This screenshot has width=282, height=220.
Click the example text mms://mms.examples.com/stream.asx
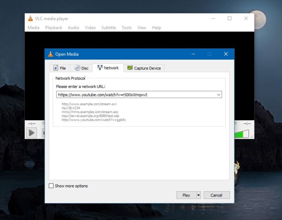click(90, 112)
